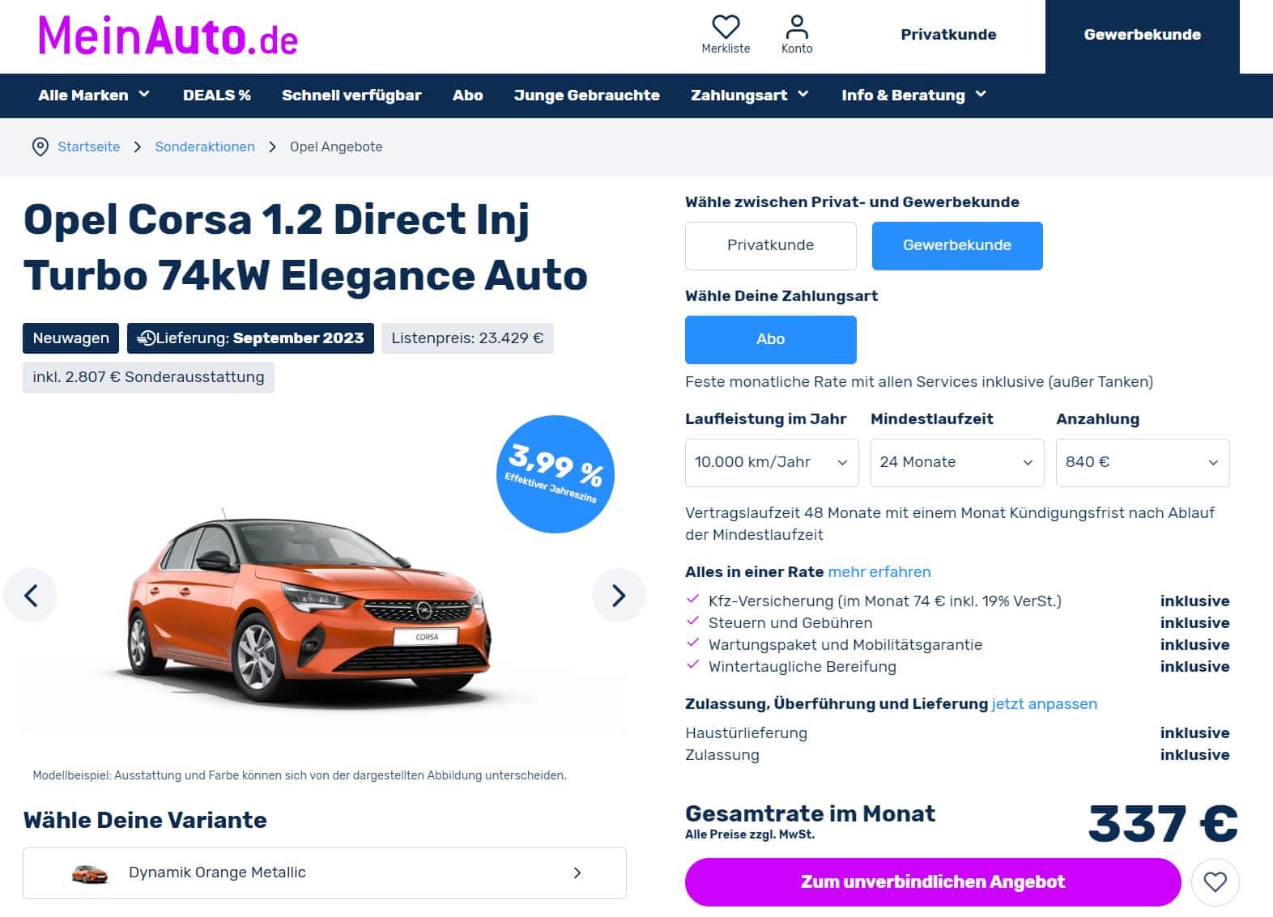
Task: Click Zulassung row label
Action: coord(722,755)
